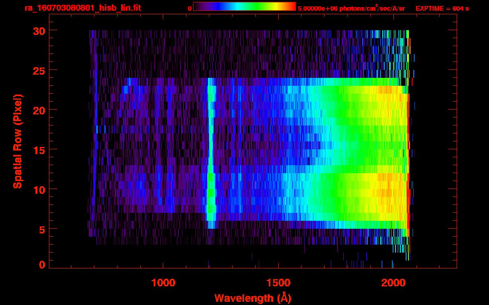The height and width of the screenshot is (305, 489).
Task: Select the 1000 wavelength tick label
Action: coord(164,283)
